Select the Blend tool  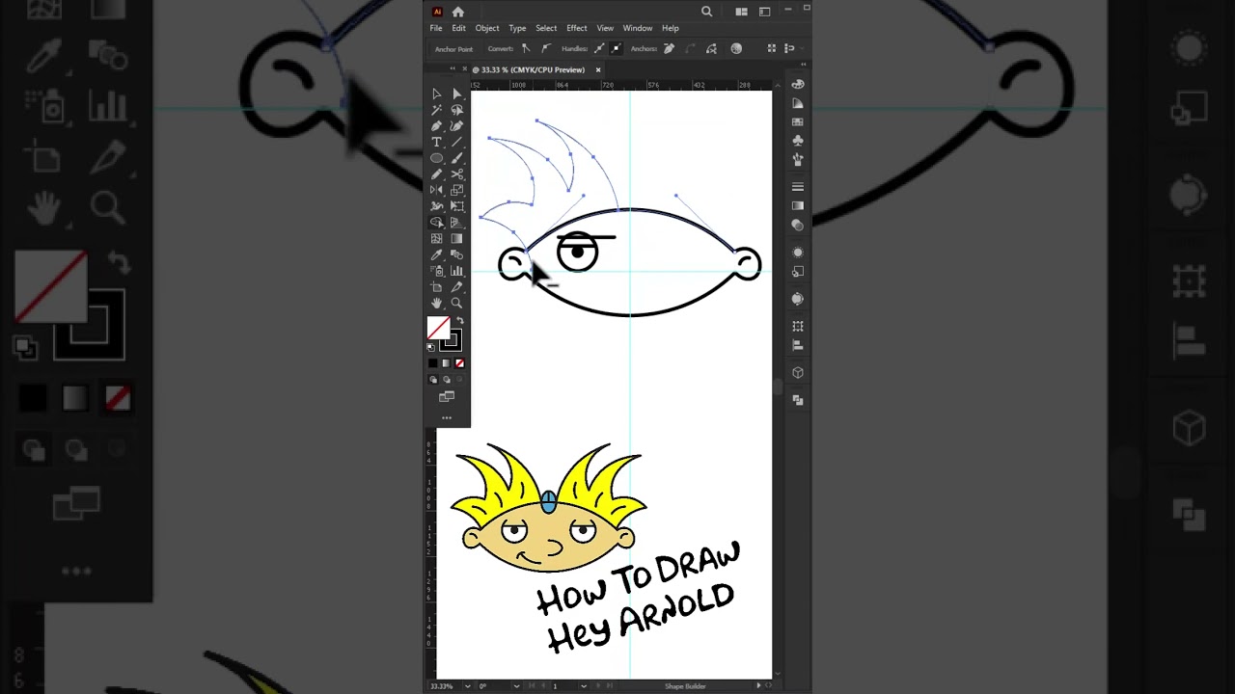point(456,254)
